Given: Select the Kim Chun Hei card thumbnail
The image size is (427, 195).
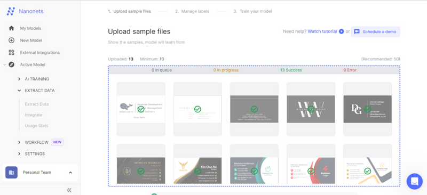Looking at the screenshot, I should click(x=197, y=164).
